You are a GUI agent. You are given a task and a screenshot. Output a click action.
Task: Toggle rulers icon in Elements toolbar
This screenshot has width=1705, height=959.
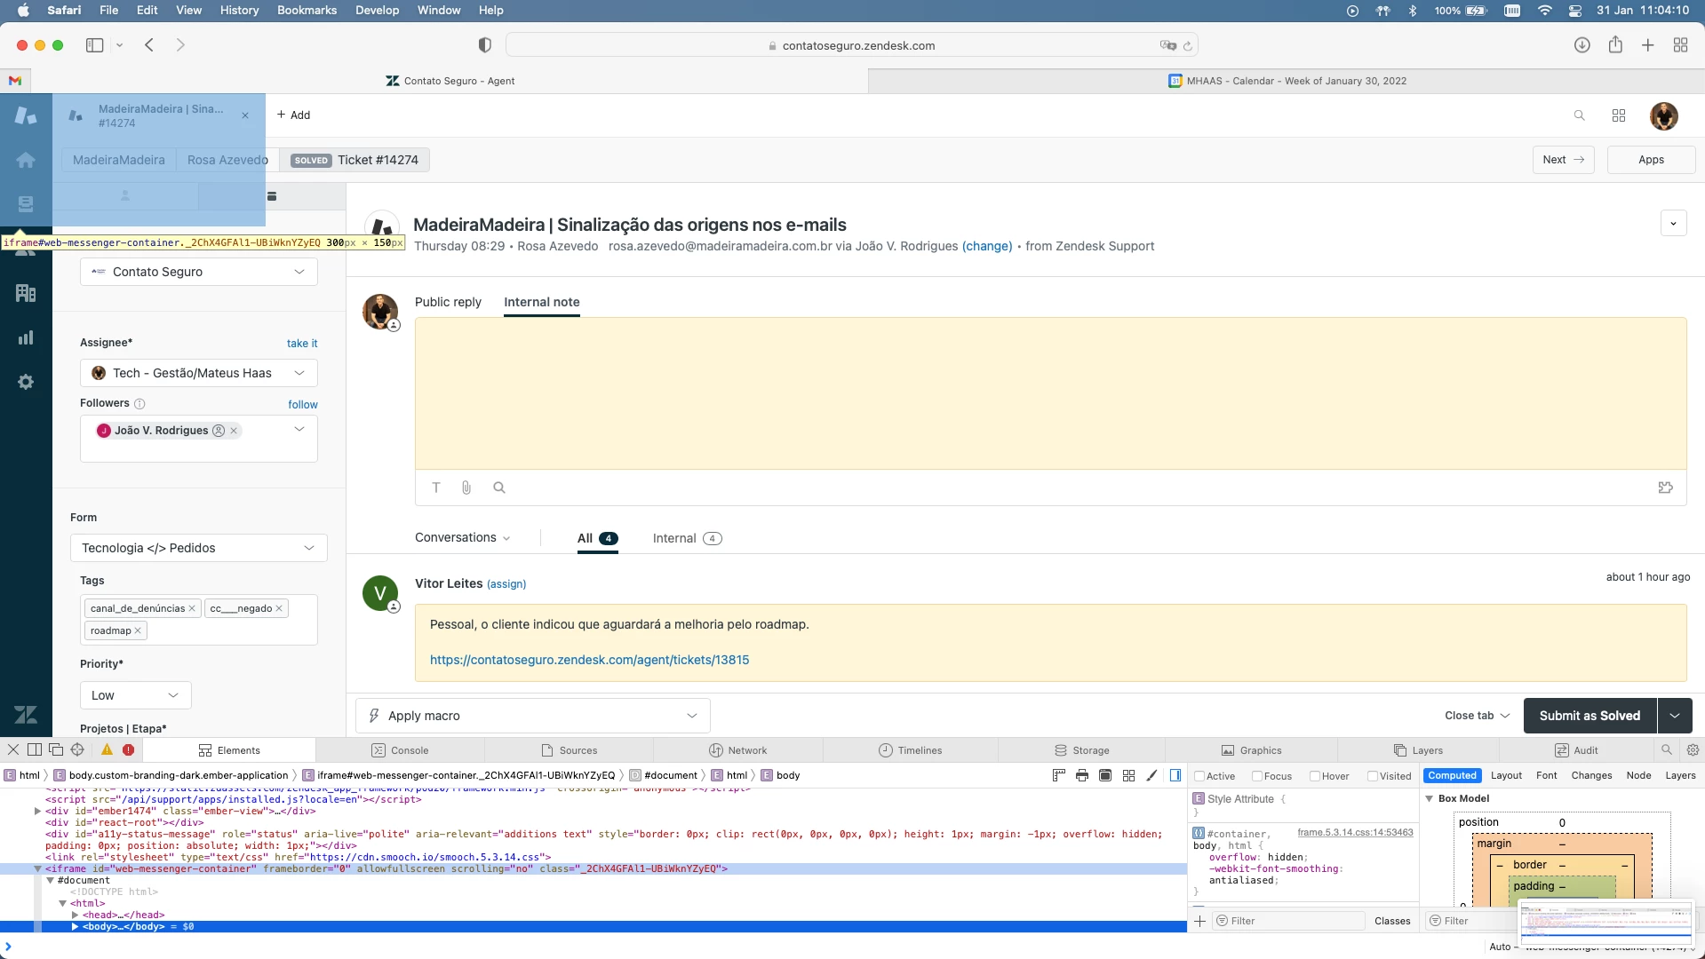pyautogui.click(x=1058, y=775)
